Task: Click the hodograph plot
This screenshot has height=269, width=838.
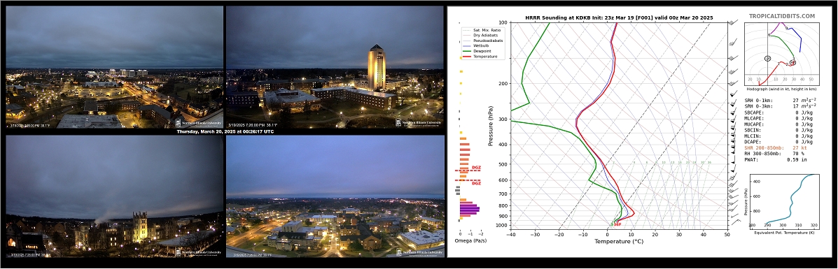Action: (782, 53)
